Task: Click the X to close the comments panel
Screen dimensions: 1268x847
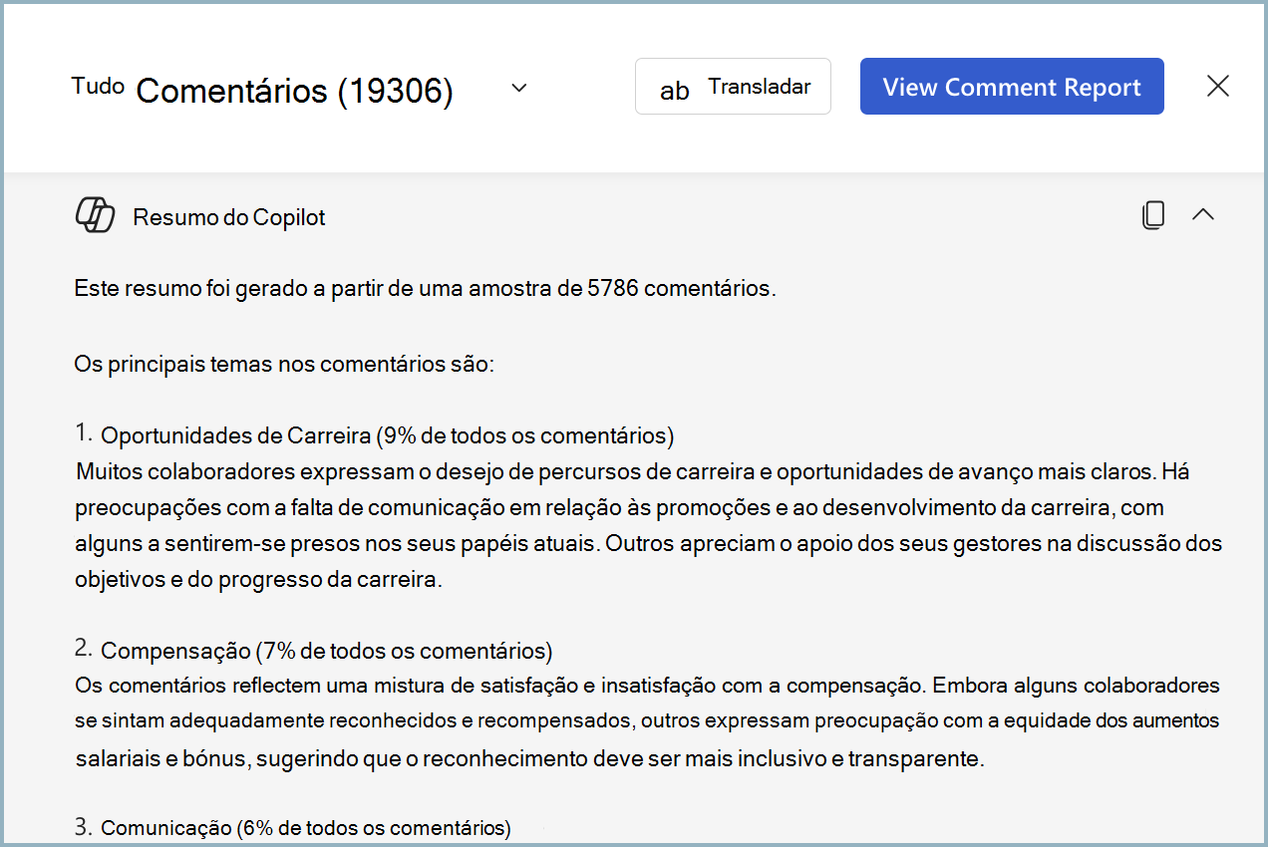Action: 1217,87
